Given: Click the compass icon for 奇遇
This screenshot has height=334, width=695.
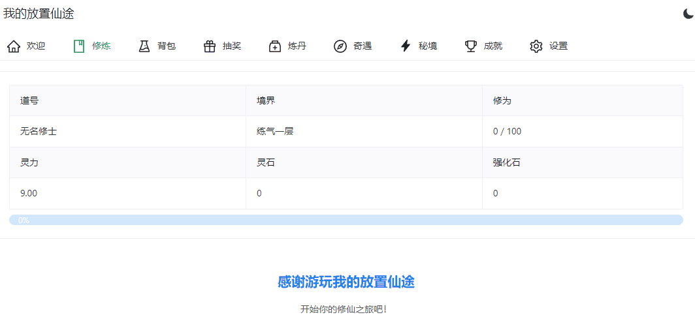Looking at the screenshot, I should pyautogui.click(x=340, y=46).
